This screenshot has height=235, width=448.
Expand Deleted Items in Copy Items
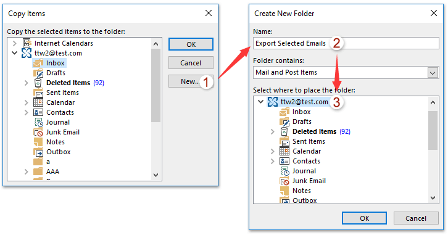click(x=27, y=83)
